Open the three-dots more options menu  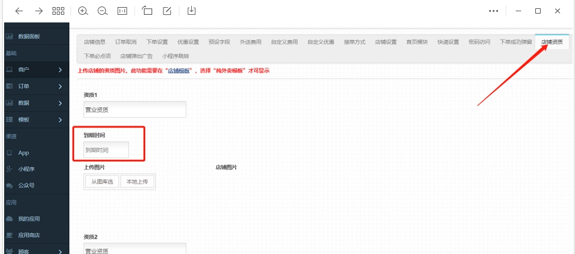click(493, 11)
